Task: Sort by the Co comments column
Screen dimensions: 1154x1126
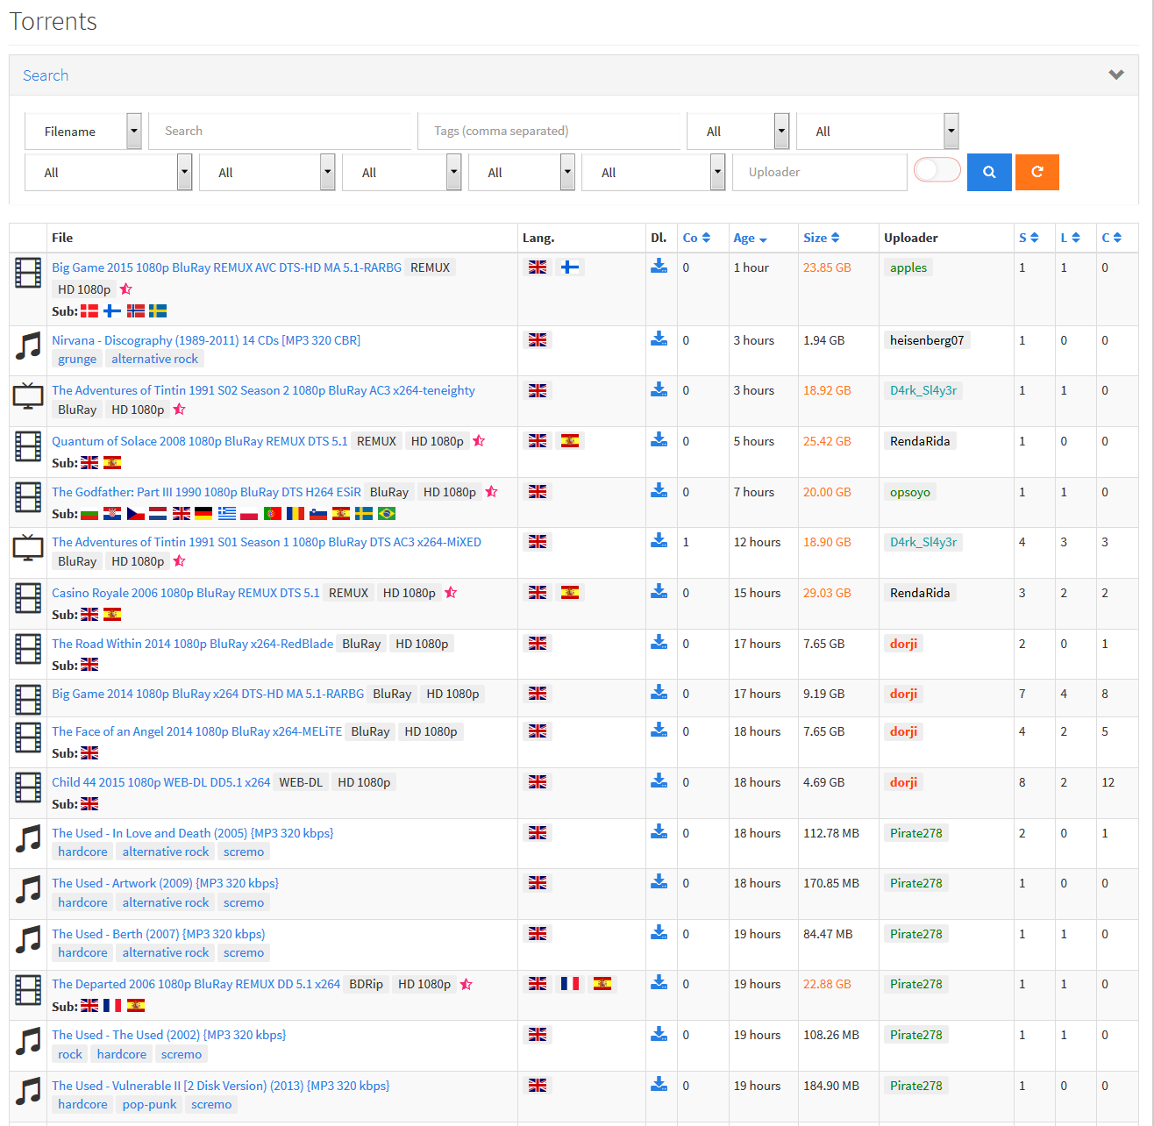Action: (696, 238)
